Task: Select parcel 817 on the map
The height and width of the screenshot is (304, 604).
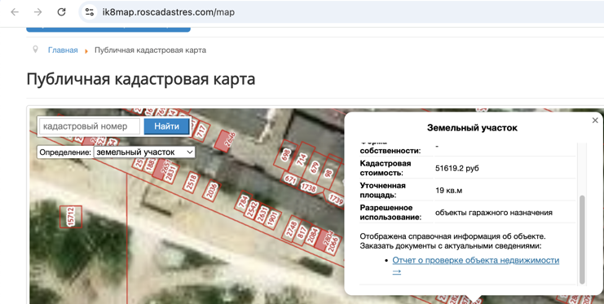Action: [302, 233]
